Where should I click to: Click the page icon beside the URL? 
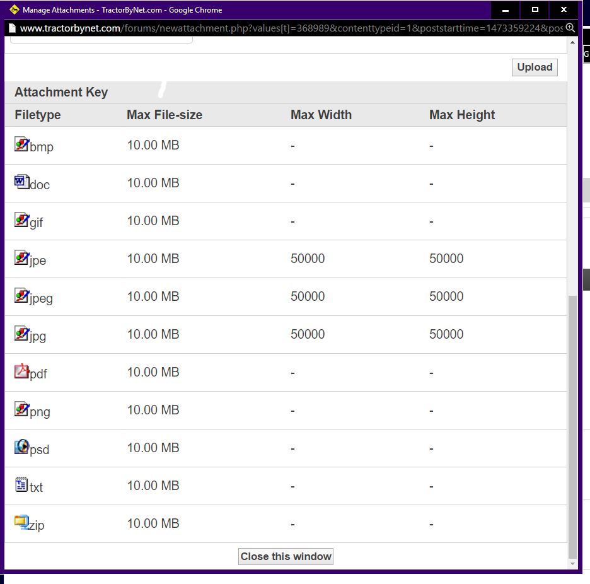pos(11,28)
